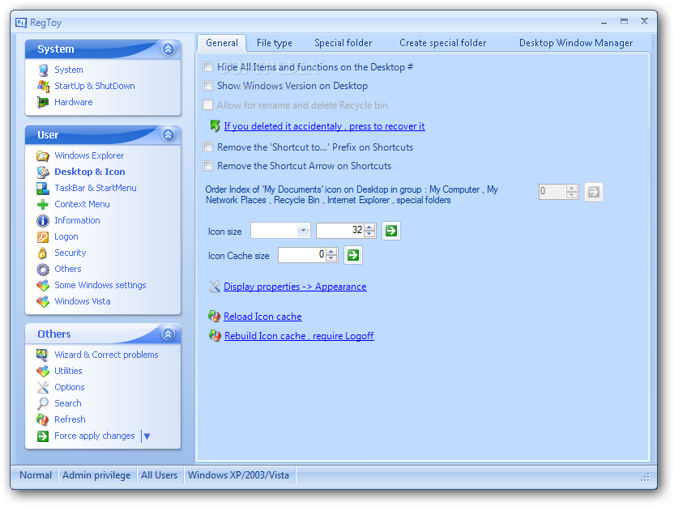The image size is (674, 506).
Task: Click the green plus Context Menu icon
Action: tap(43, 205)
